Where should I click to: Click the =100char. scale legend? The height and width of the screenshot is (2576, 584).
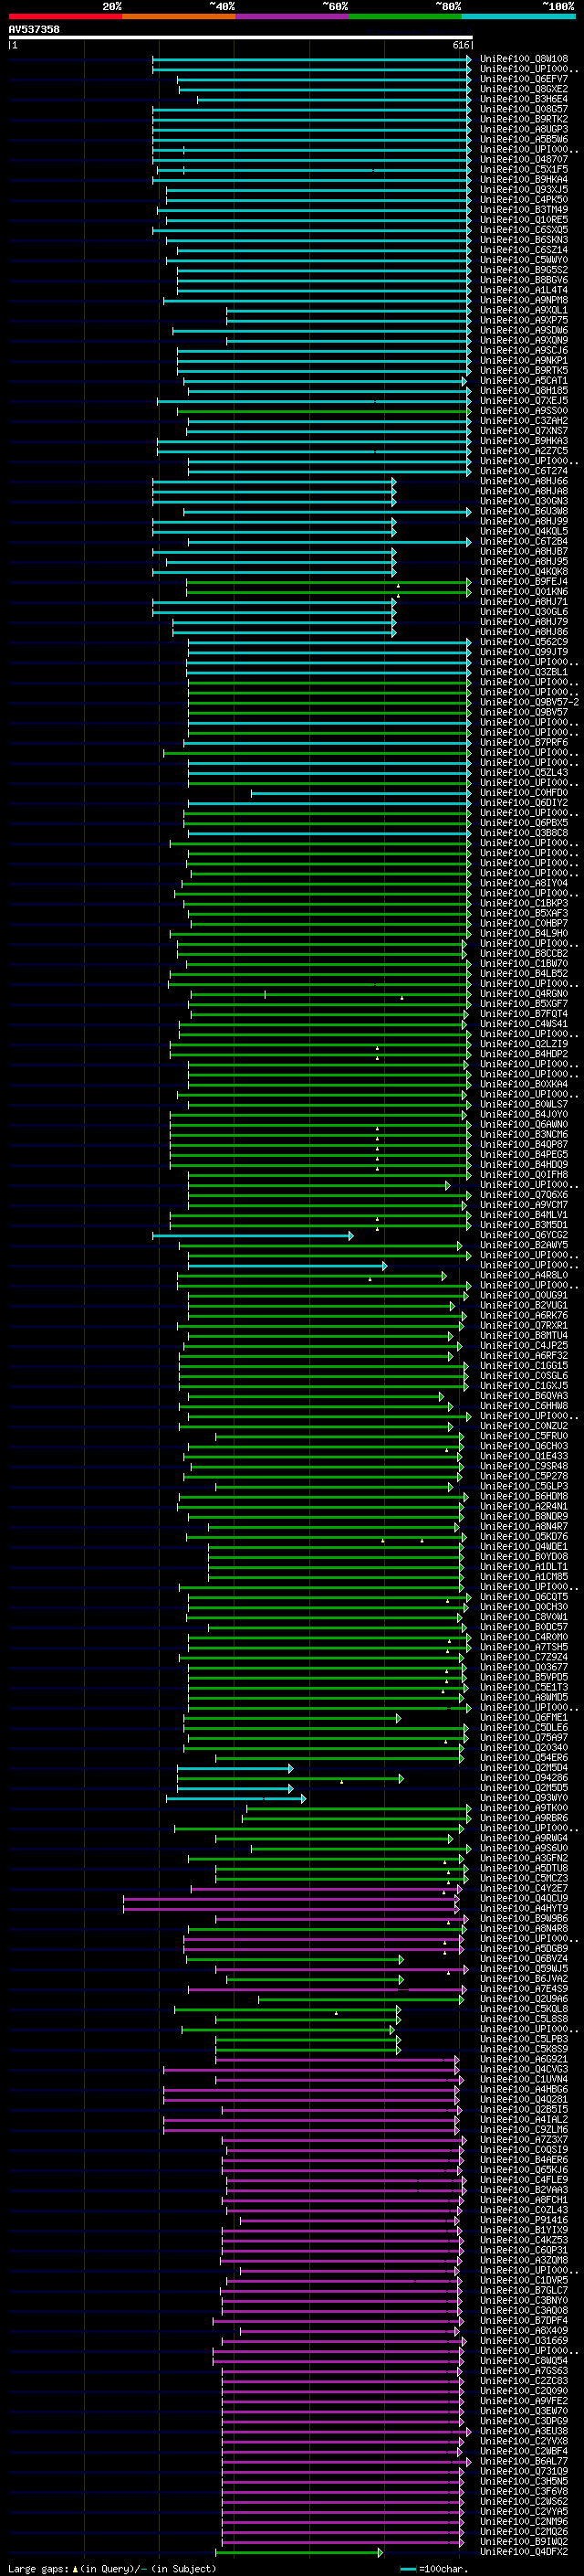point(434,2568)
